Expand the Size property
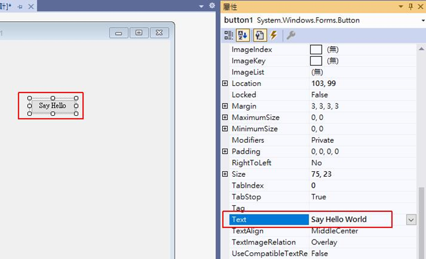Image resolution: width=426 pixels, height=259 pixels. [x=225, y=174]
